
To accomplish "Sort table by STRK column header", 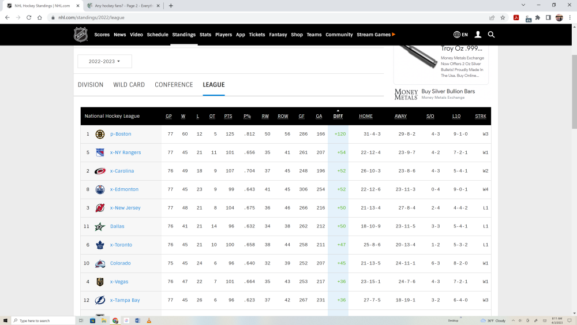I will pyautogui.click(x=481, y=116).
